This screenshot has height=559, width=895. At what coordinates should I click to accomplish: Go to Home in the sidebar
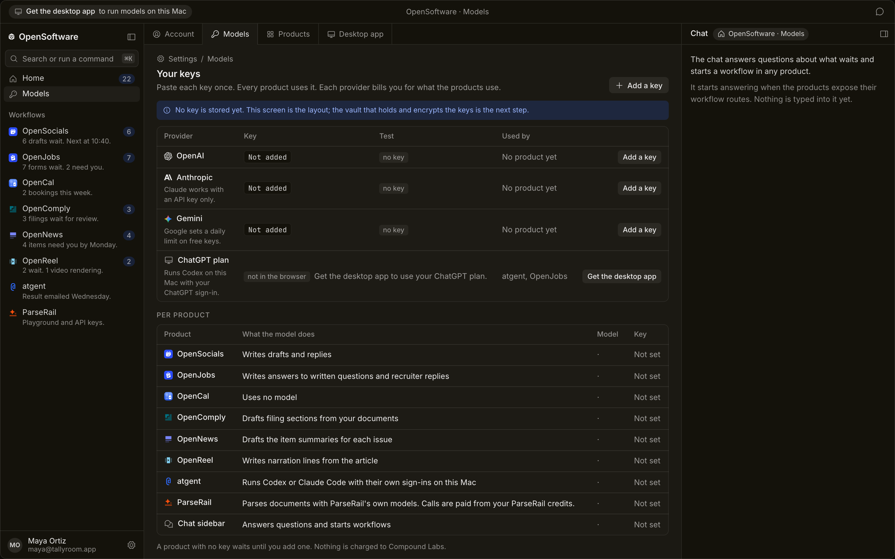[72, 78]
